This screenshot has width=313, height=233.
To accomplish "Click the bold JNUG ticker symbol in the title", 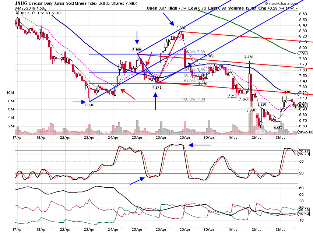I will click(21, 3).
